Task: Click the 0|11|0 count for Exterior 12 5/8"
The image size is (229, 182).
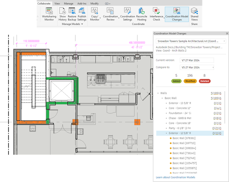Action: (217, 133)
